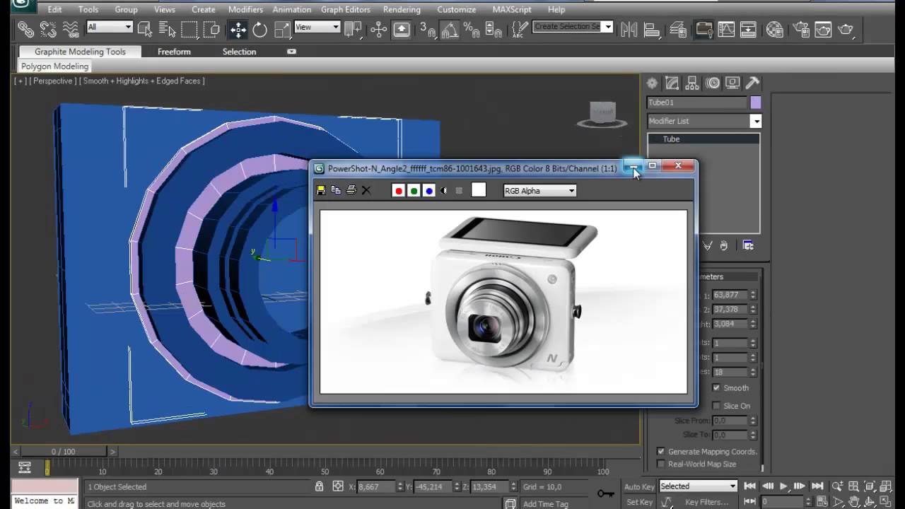Click the Polygon Modeling panel button
The width and height of the screenshot is (905, 509).
point(55,66)
